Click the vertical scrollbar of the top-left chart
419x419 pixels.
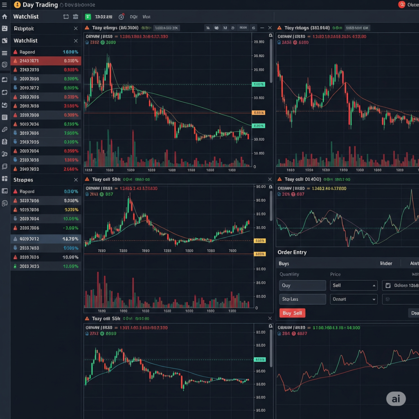pos(271,61)
